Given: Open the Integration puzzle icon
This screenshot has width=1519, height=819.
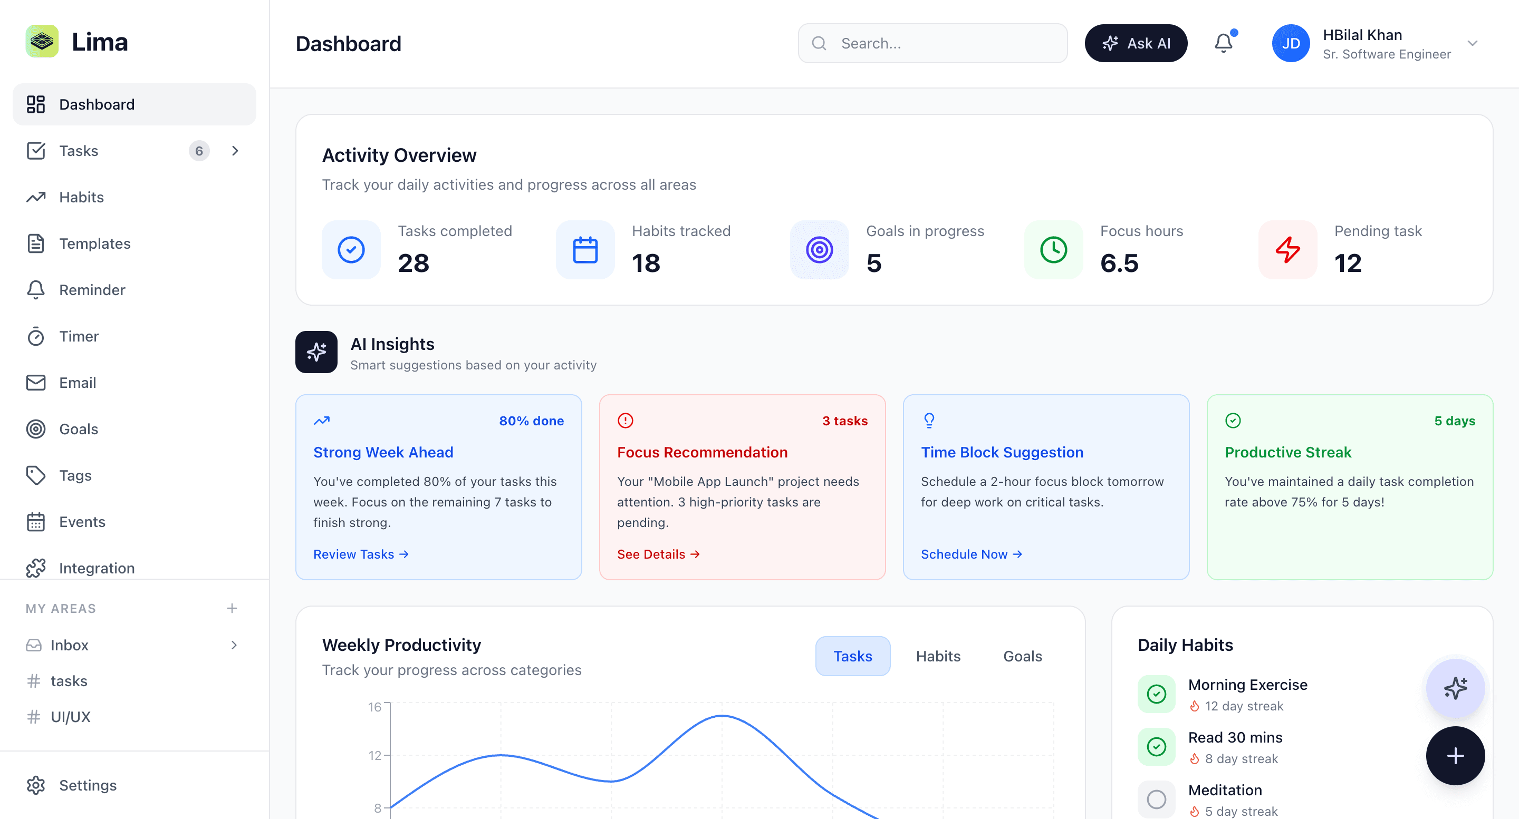Looking at the screenshot, I should click(x=35, y=568).
